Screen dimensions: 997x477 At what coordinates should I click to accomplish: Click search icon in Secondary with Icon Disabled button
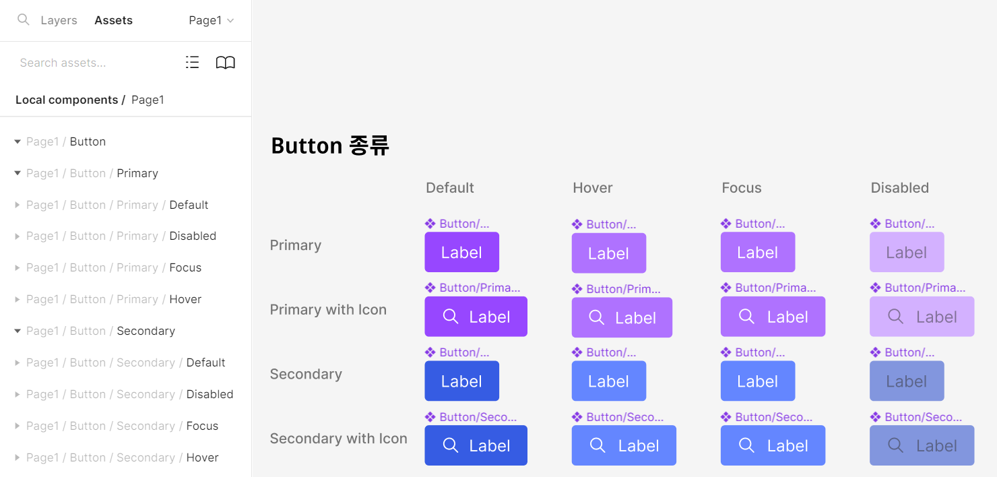tap(895, 445)
